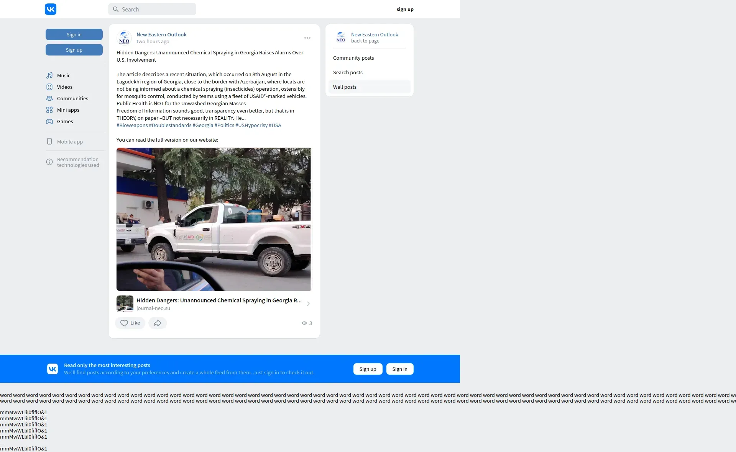
Task: Click Sign up in blue banner
Action: pos(368,369)
